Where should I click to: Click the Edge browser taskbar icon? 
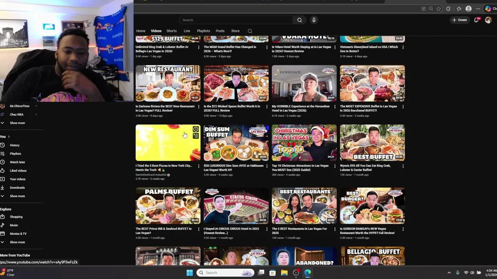tap(308, 273)
